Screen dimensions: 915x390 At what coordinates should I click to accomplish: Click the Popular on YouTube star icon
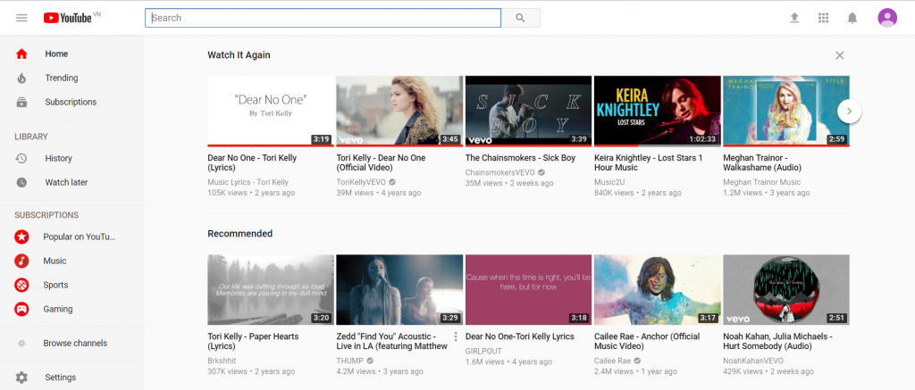[21, 236]
